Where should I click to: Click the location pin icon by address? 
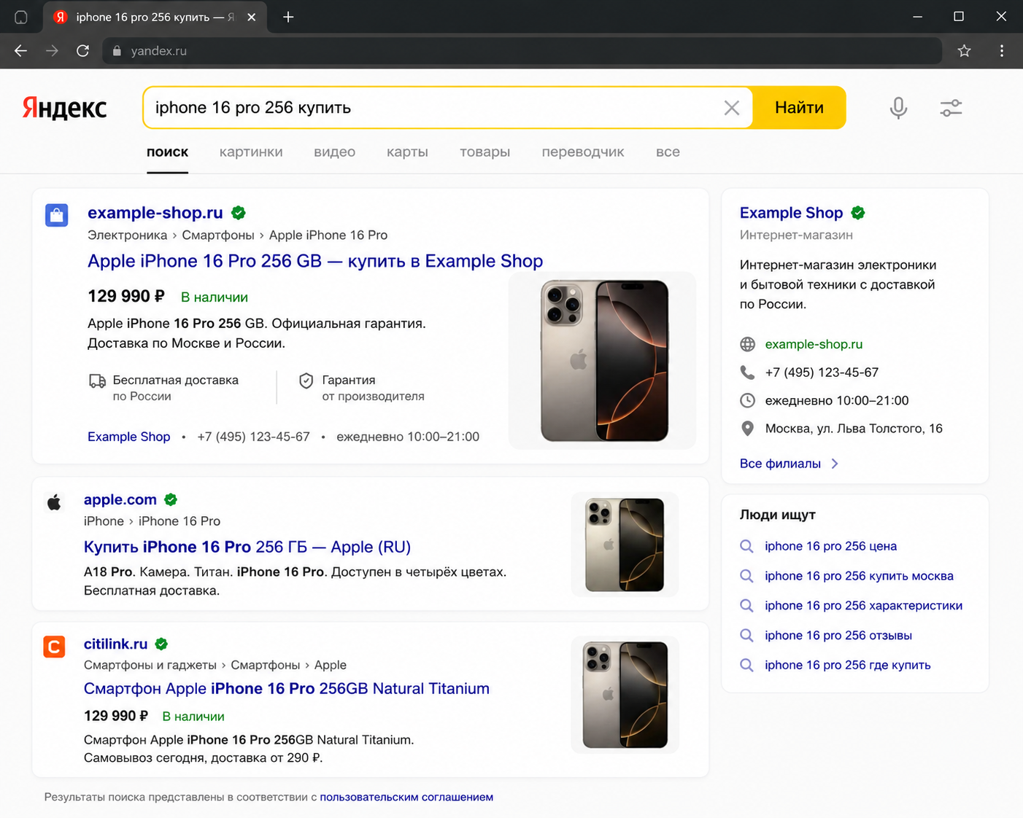point(747,429)
